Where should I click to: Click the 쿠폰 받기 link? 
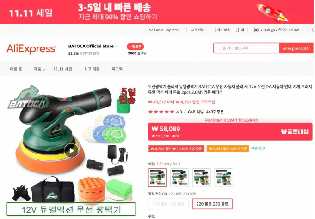pos(259,148)
